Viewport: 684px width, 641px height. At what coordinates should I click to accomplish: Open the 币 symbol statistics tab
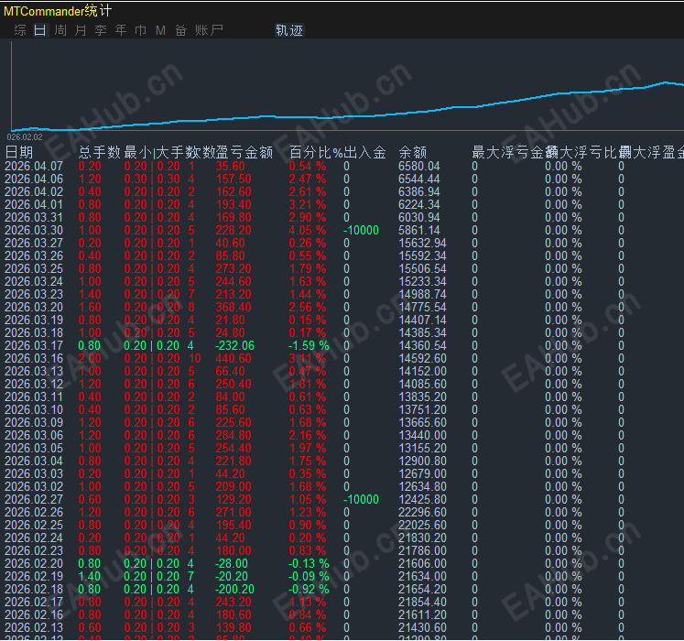(140, 30)
